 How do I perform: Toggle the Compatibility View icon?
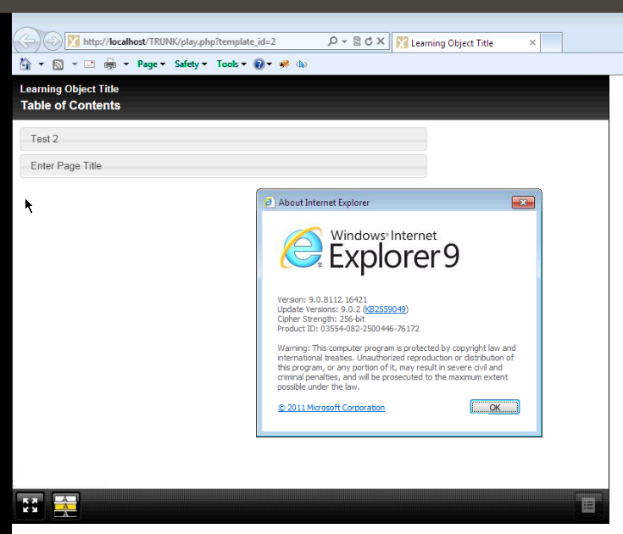(357, 41)
